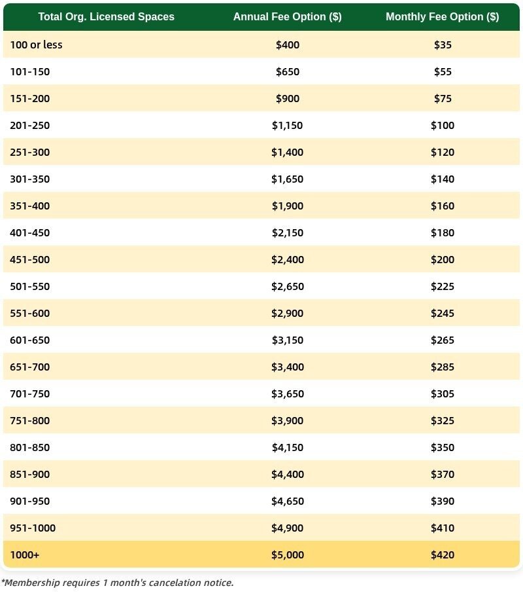
Task: Click the $305 monthly fee value
Action: [443, 394]
